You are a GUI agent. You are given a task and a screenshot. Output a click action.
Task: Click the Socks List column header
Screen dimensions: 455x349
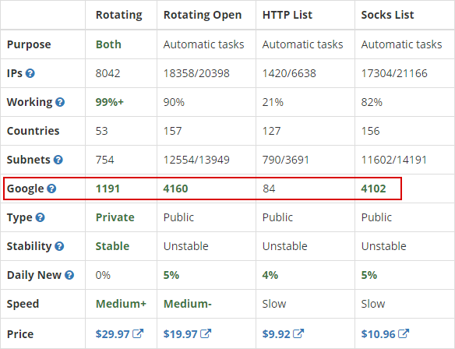click(x=387, y=15)
